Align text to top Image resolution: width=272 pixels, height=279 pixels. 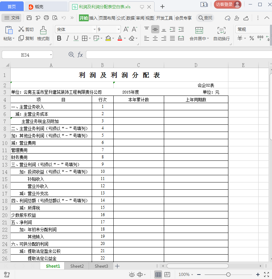point(147,29)
